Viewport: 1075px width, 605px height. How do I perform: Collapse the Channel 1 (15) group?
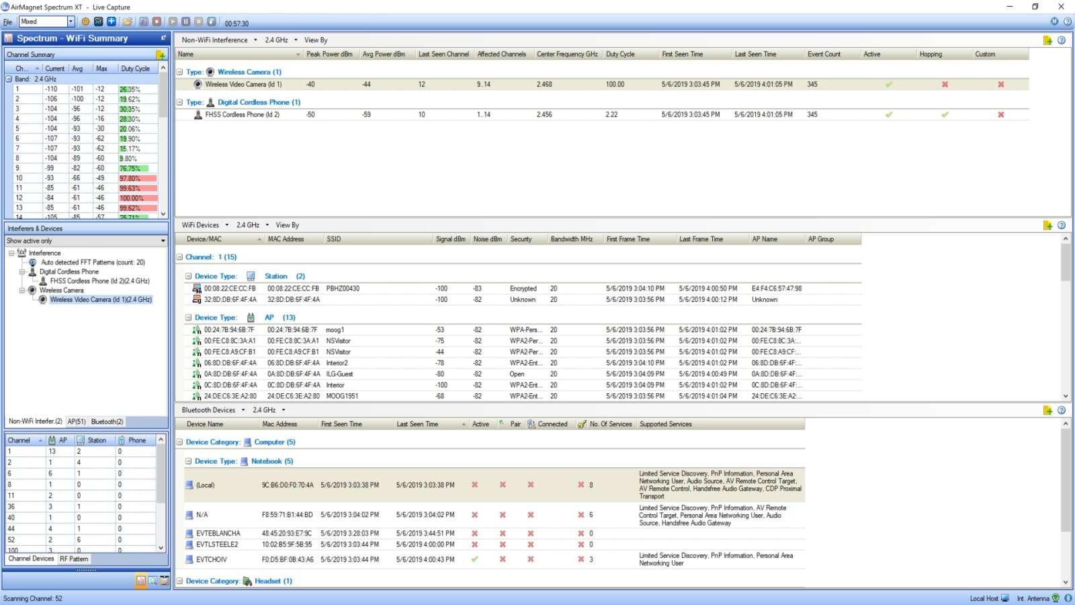coord(179,257)
